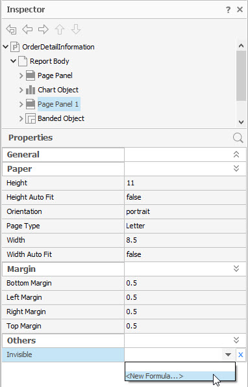
Task: Click the Width Auto Fit false value
Action: point(185,254)
